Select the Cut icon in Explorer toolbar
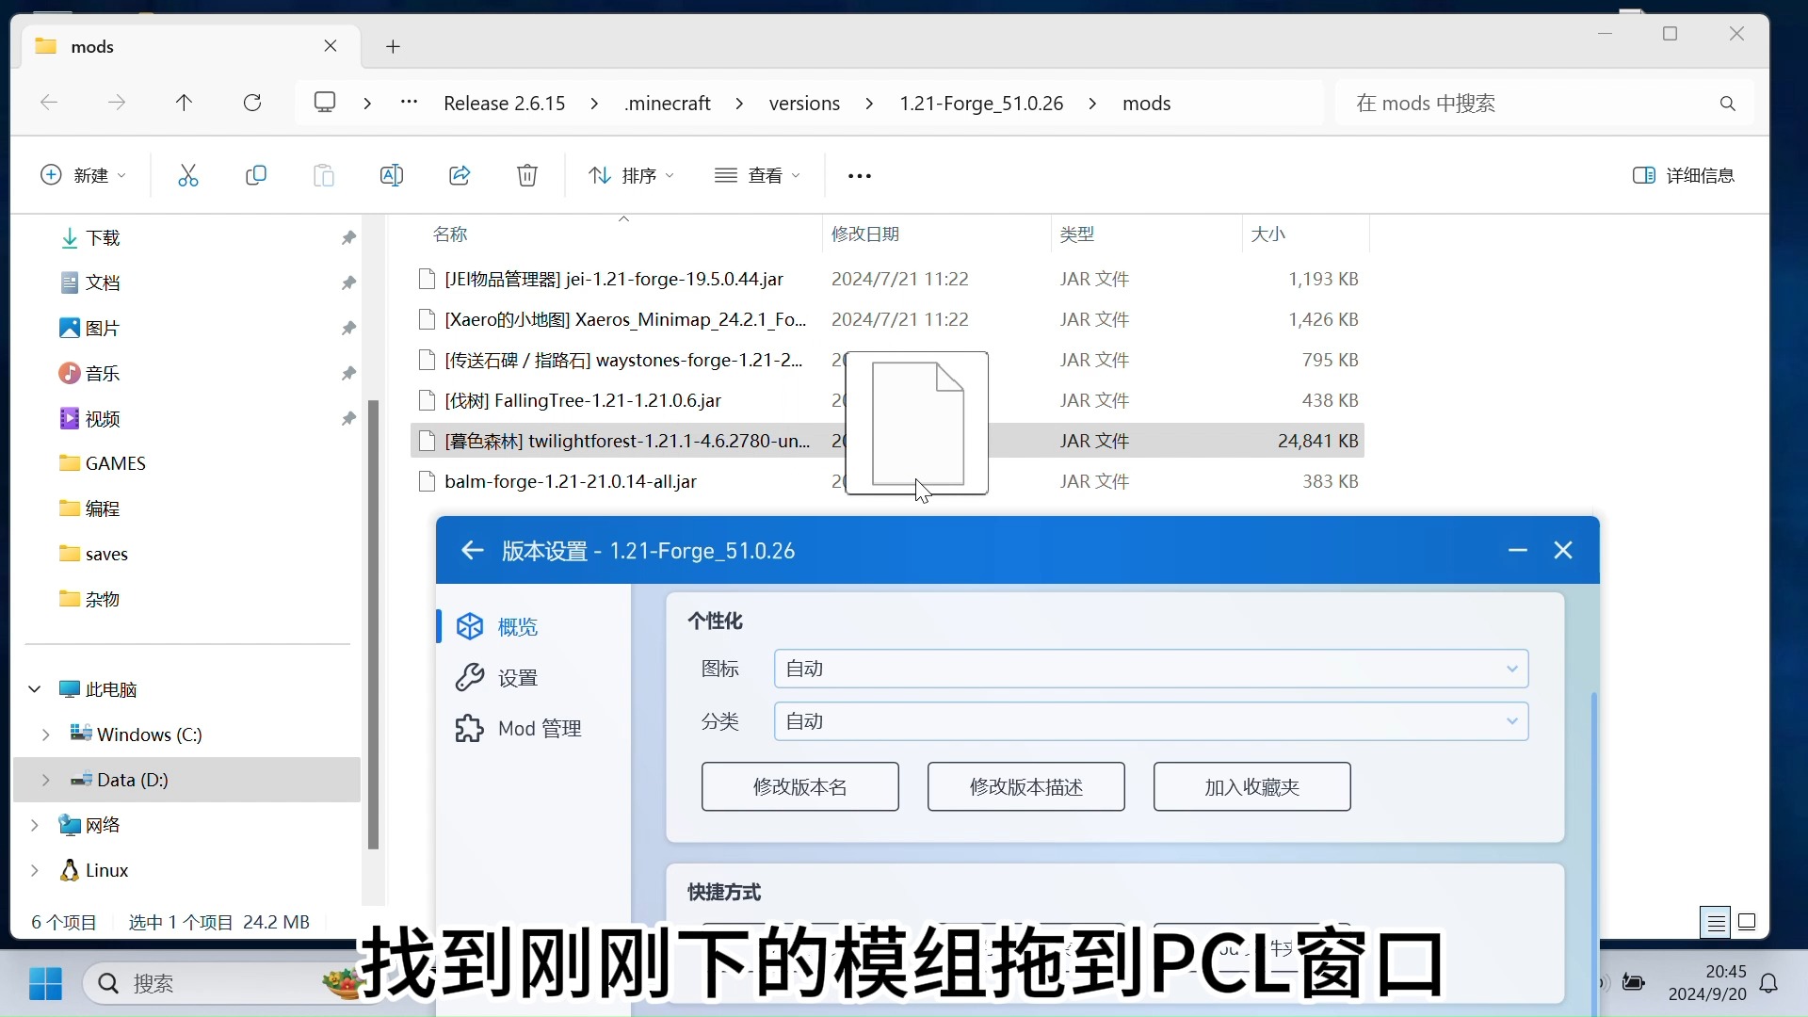 tap(188, 175)
